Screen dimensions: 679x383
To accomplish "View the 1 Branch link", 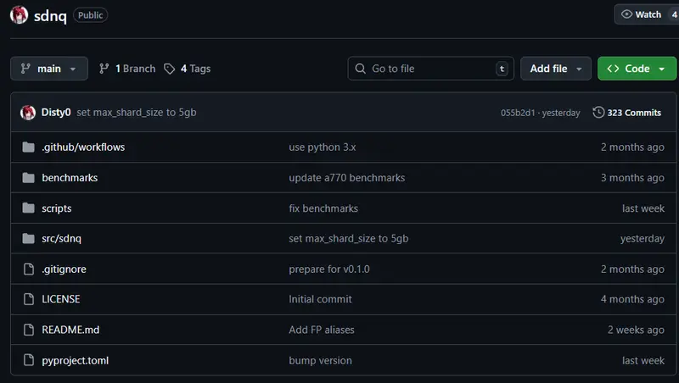I will pos(127,69).
